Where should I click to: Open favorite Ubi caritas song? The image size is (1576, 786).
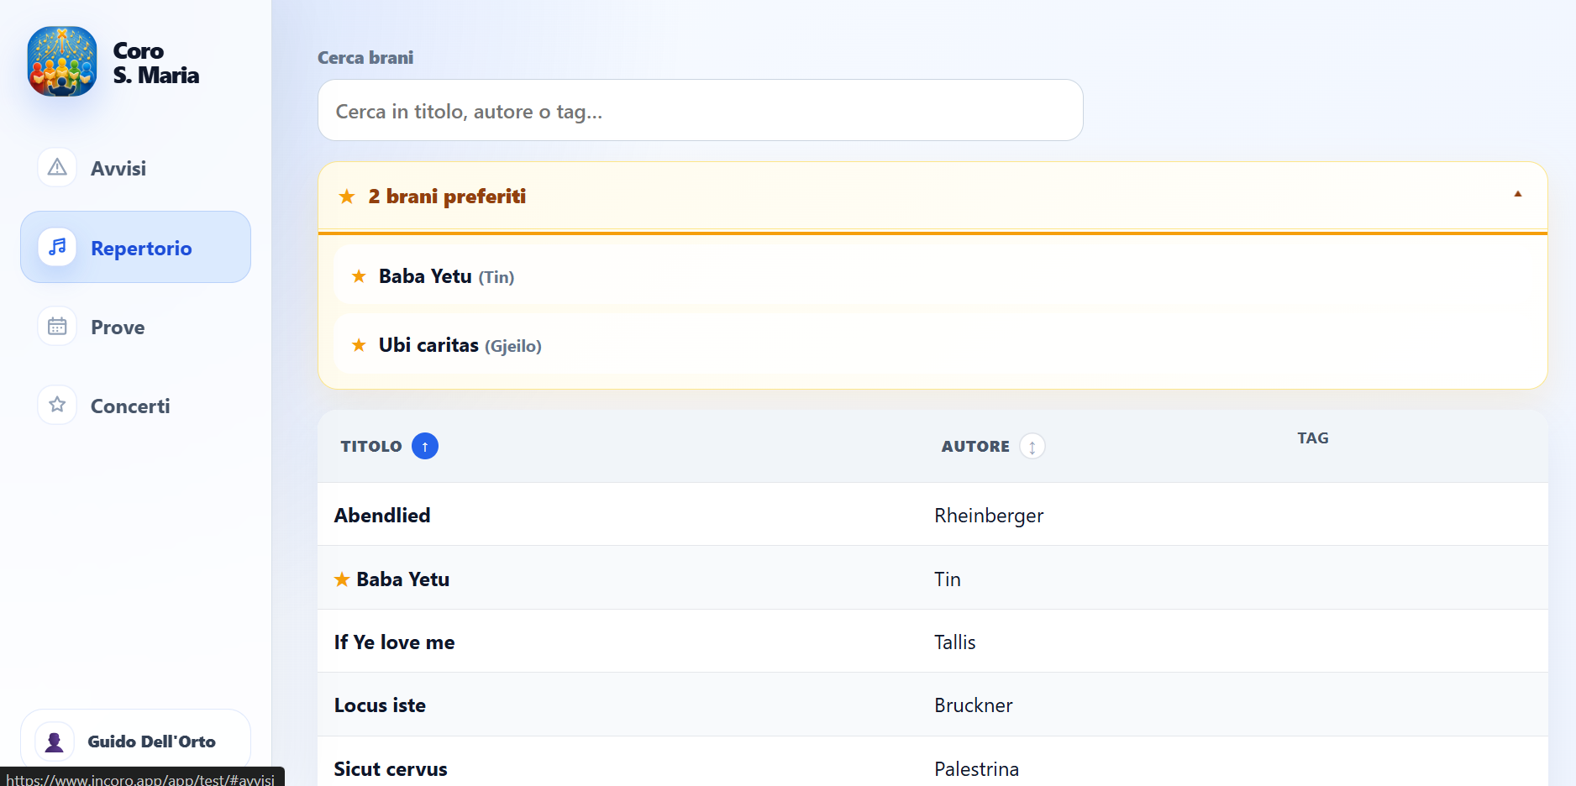click(x=932, y=344)
